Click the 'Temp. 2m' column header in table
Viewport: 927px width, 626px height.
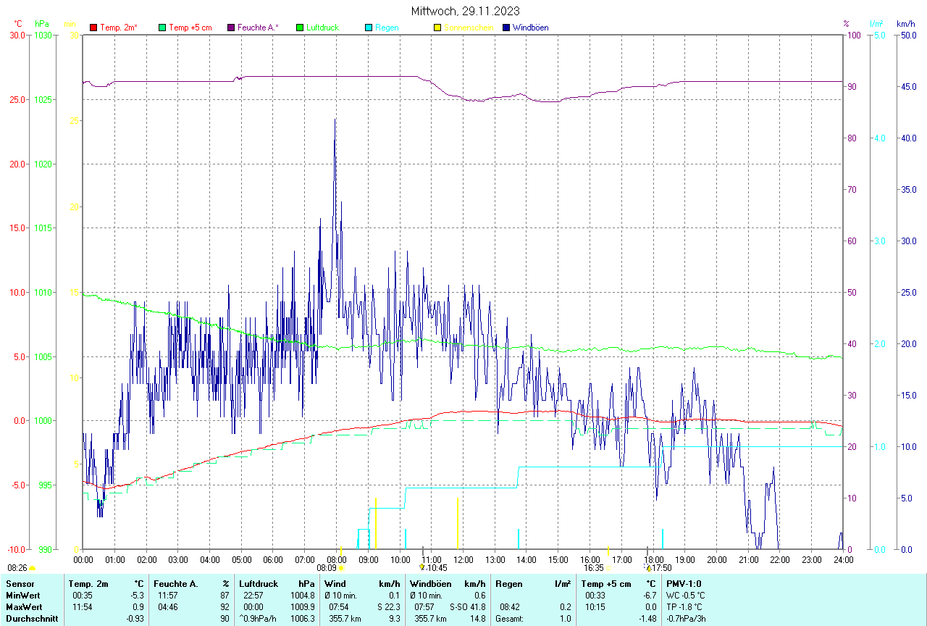88,584
